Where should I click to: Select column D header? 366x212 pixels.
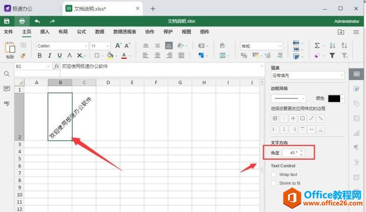tap(108, 83)
